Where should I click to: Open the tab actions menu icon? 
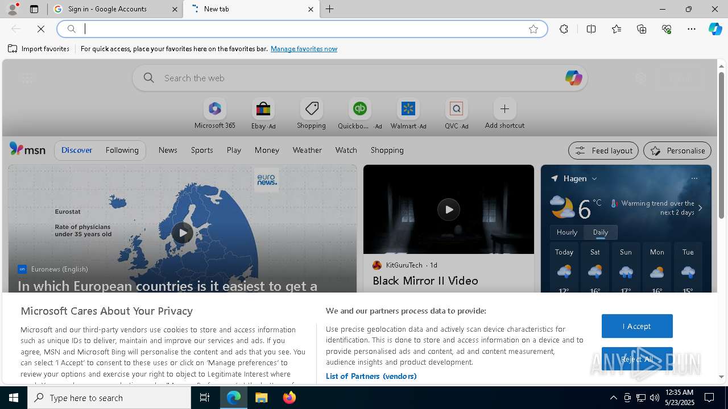(x=34, y=9)
